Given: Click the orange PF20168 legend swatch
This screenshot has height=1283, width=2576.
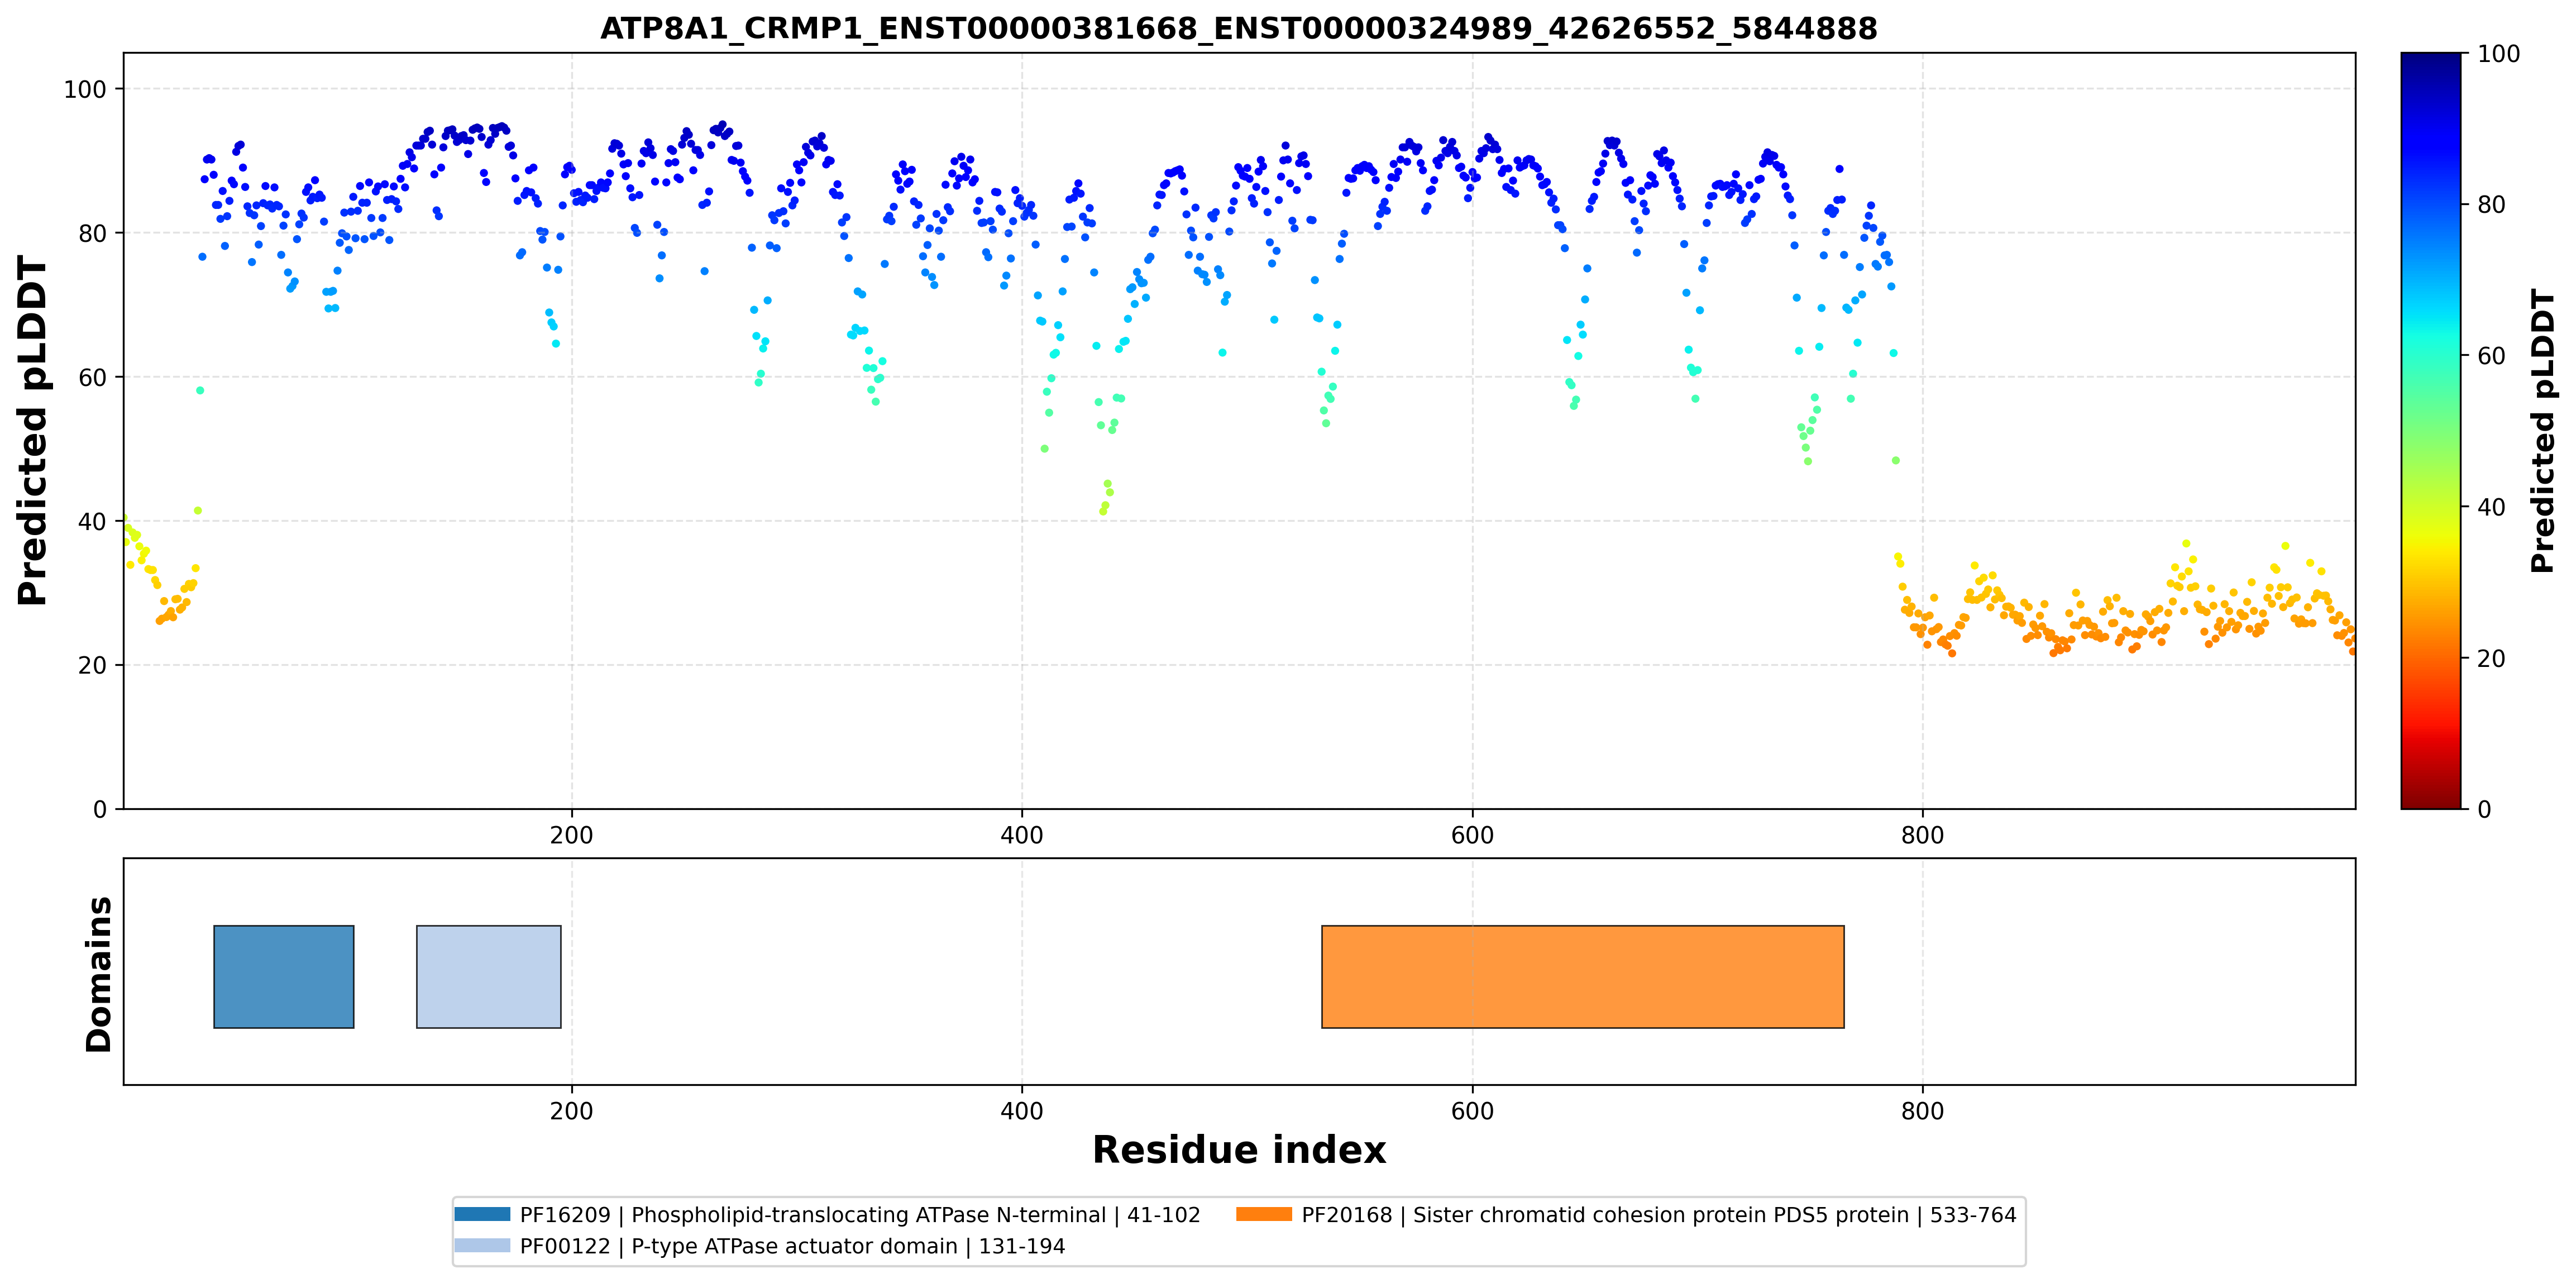Looking at the screenshot, I should coord(1264,1214).
